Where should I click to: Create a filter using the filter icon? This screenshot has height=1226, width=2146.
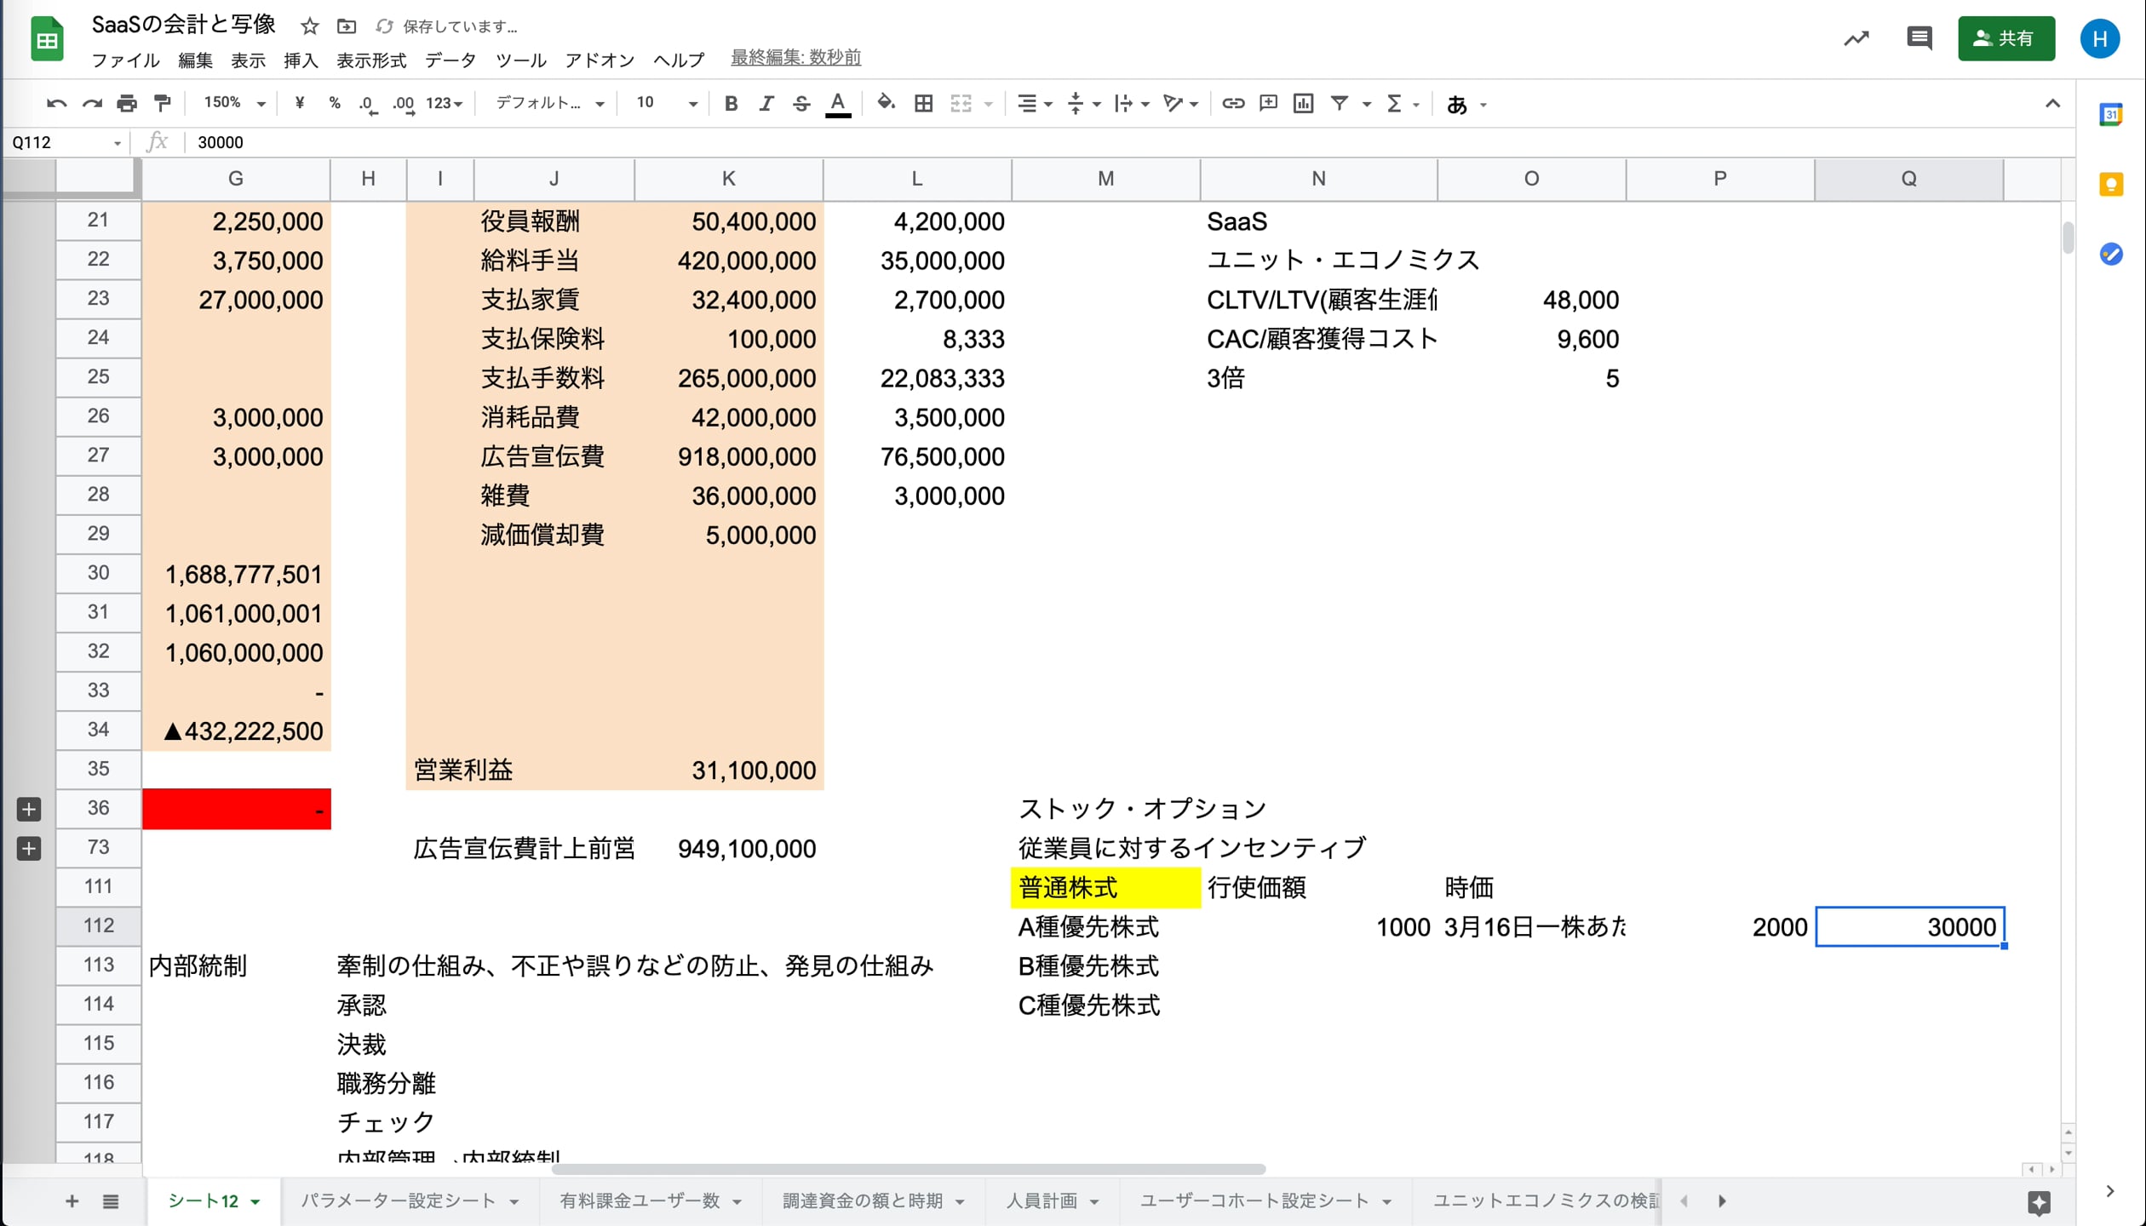click(1340, 103)
